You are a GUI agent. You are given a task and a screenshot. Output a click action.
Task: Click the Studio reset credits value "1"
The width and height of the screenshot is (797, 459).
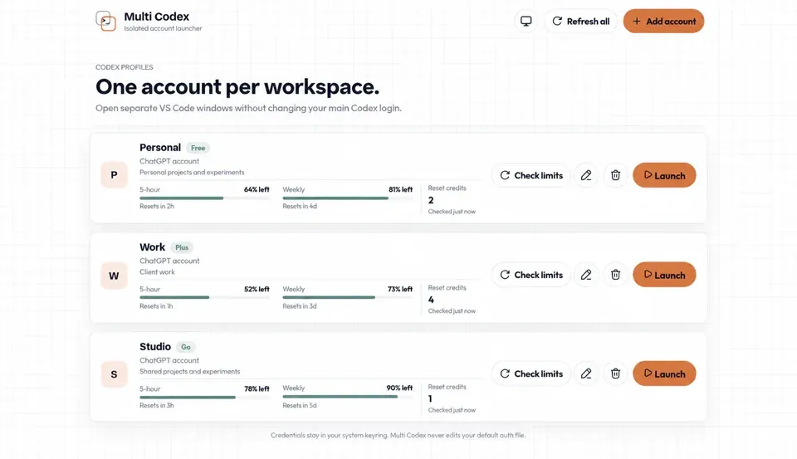[x=430, y=399]
